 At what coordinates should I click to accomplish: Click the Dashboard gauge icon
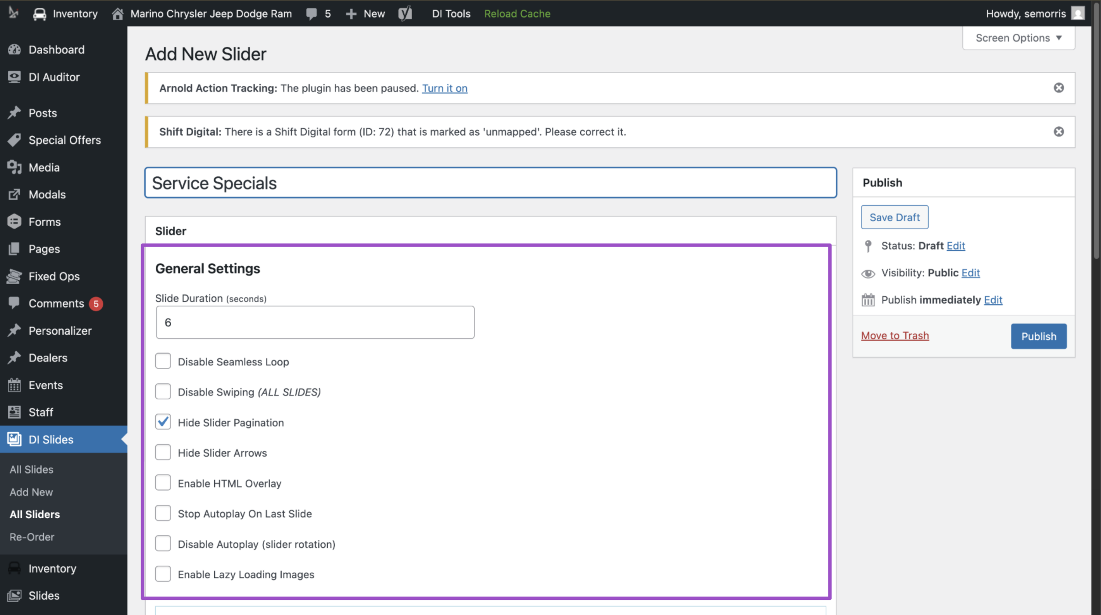[x=14, y=50]
